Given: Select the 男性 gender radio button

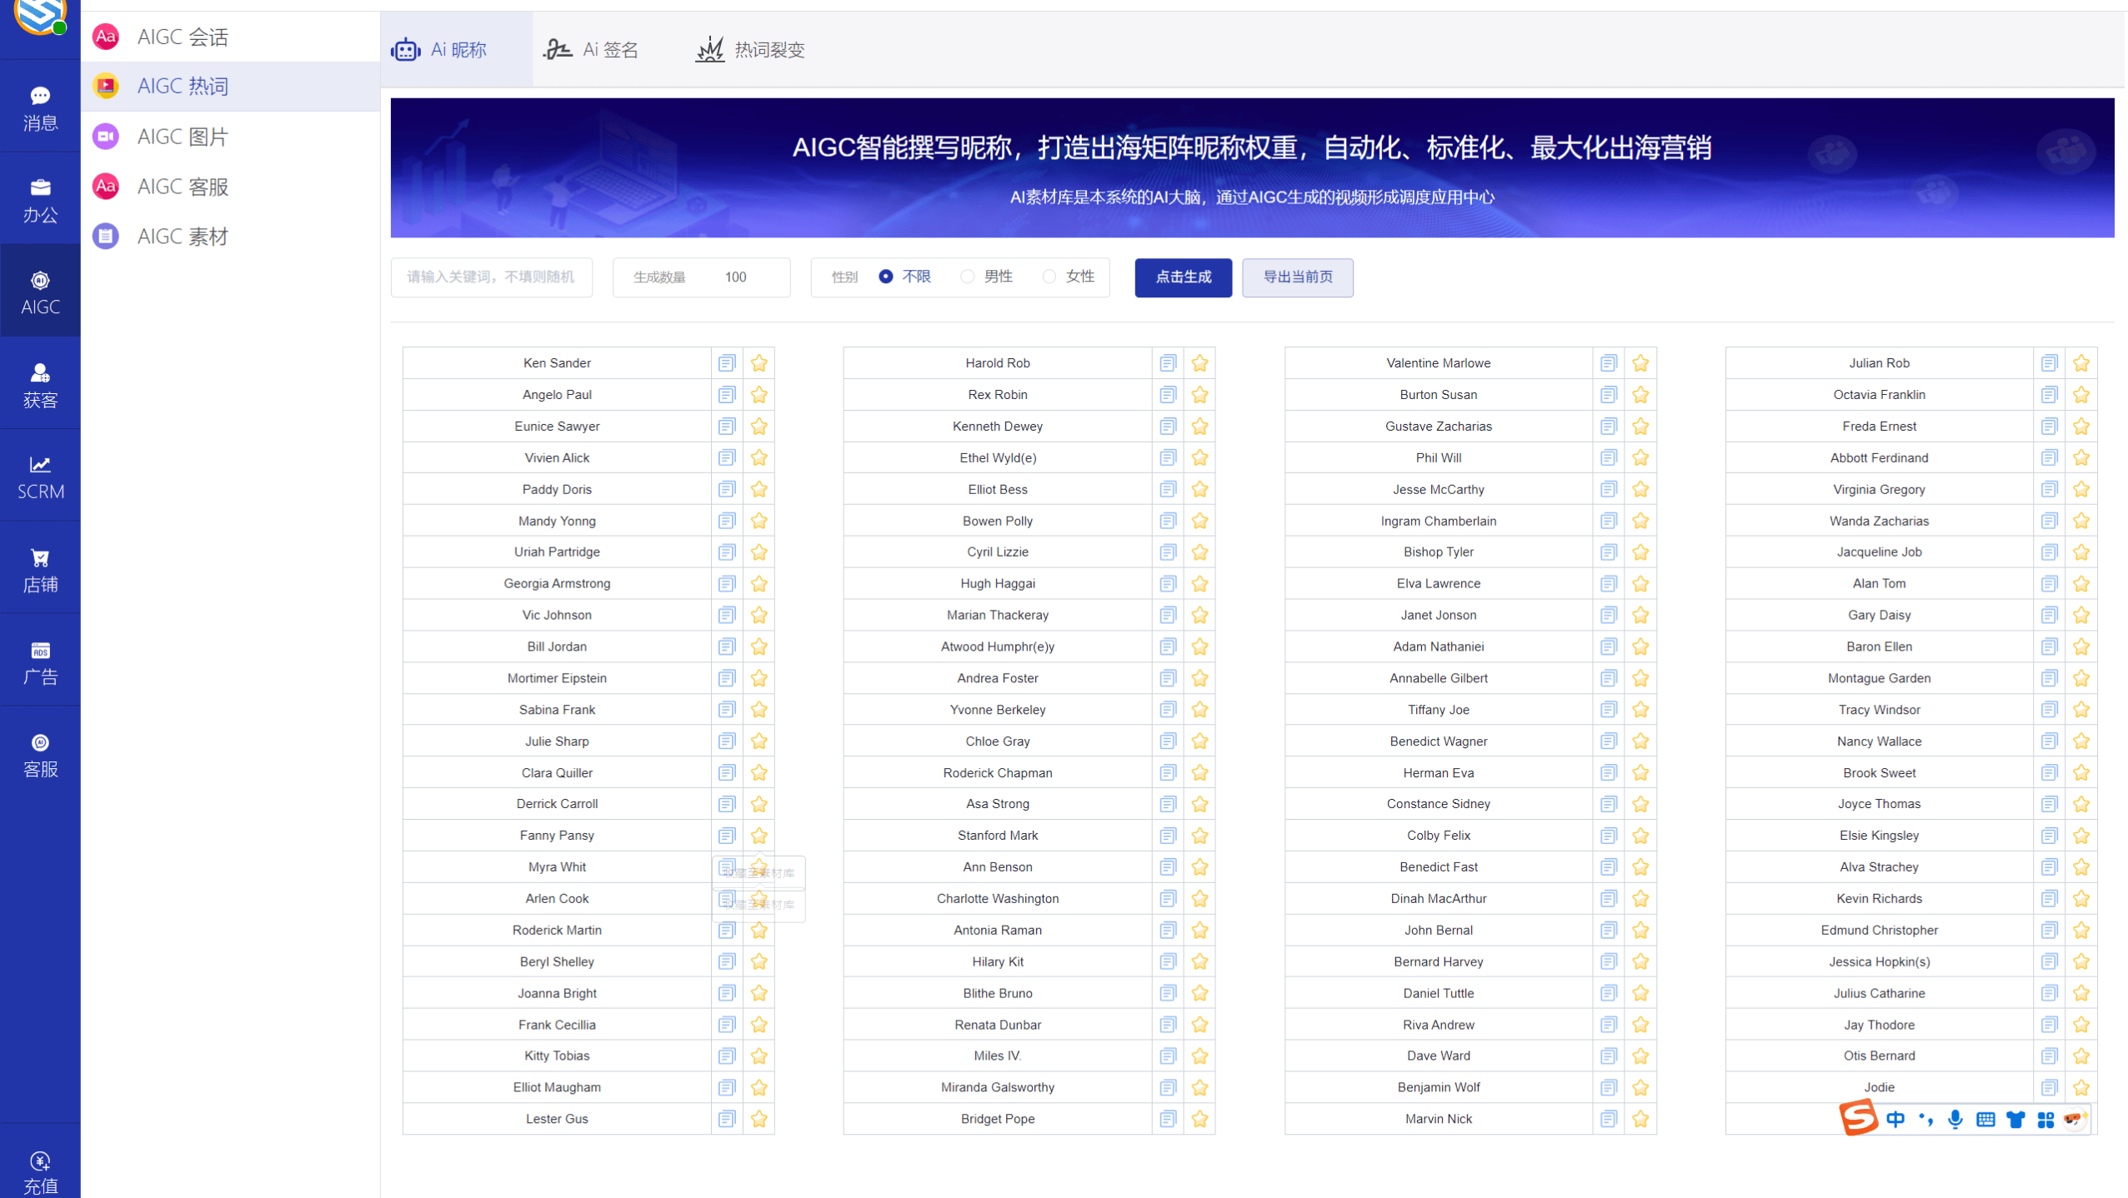Looking at the screenshot, I should [967, 277].
